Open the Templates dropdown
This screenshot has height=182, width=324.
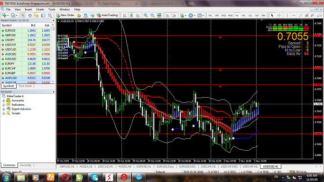point(201,16)
